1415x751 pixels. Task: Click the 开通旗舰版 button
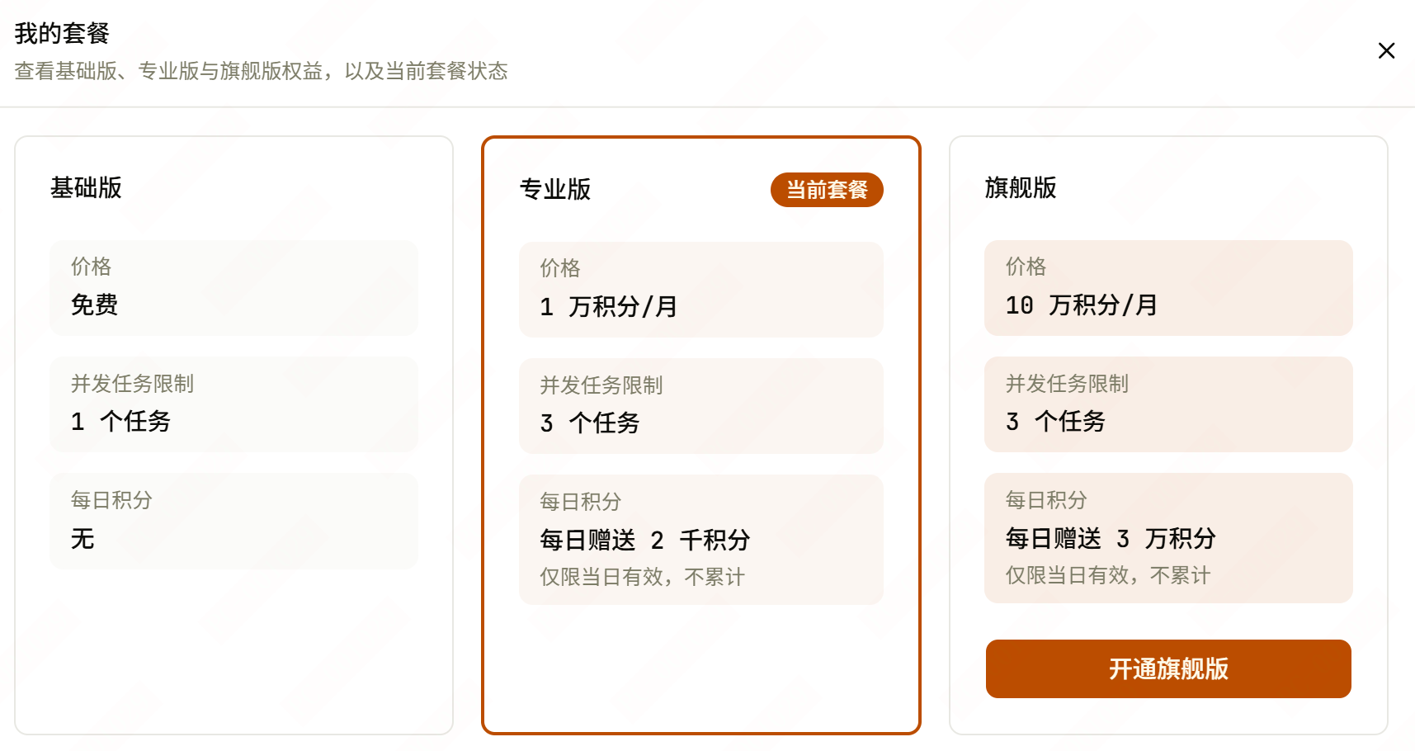tap(1168, 668)
